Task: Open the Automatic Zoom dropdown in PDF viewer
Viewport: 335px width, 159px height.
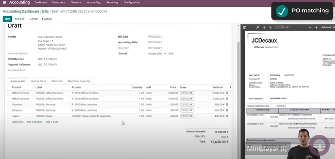Action: pos(328,27)
